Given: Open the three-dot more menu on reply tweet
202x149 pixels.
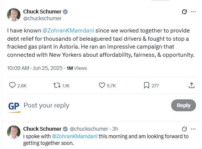Looking at the screenshot, I should [193, 129].
